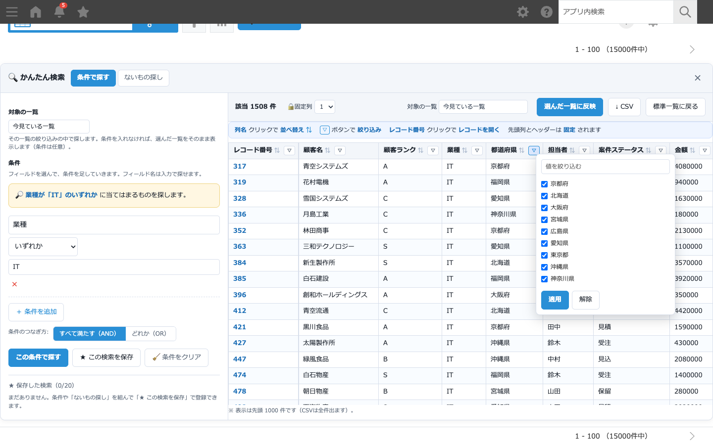The height and width of the screenshot is (445, 713).
Task: Click the 業種 field name input
Action: (114, 225)
